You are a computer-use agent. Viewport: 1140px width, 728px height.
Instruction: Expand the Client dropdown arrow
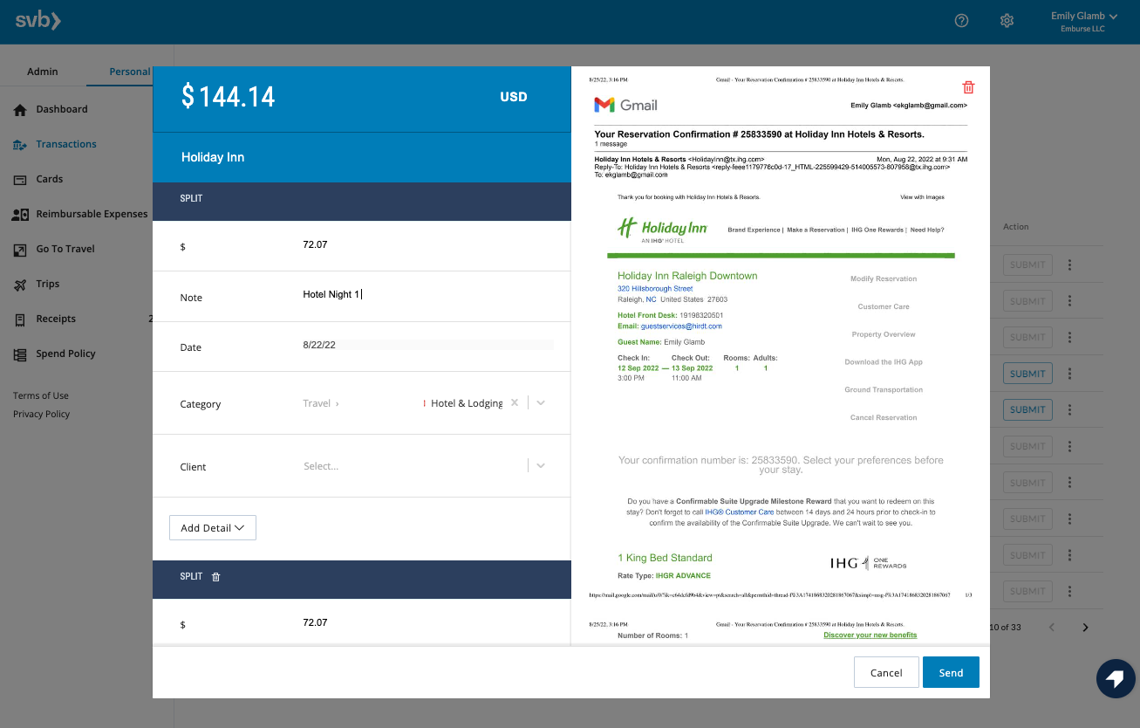[x=541, y=466]
